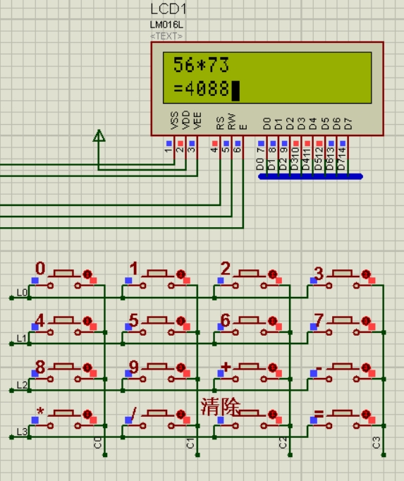Select the LCD1 component label
Screen dimensions: 404x481
coord(169,9)
